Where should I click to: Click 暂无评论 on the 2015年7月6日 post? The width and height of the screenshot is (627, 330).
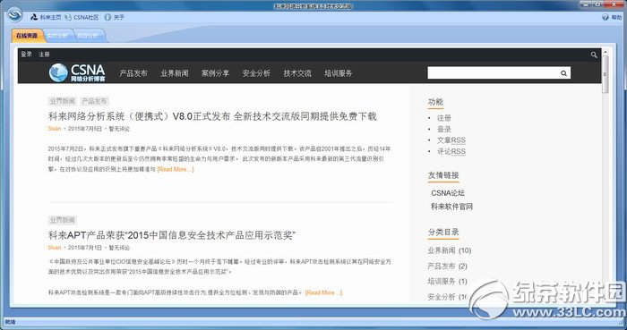coord(119,129)
